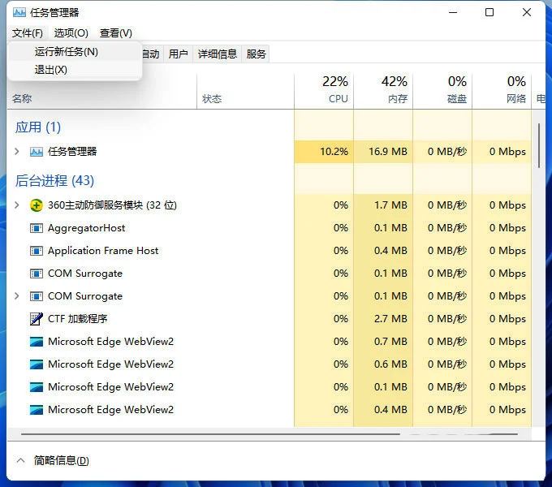Viewport: 552px width, 487px height.
Task: Sort by the 磁盘 column header
Action: tap(442, 91)
